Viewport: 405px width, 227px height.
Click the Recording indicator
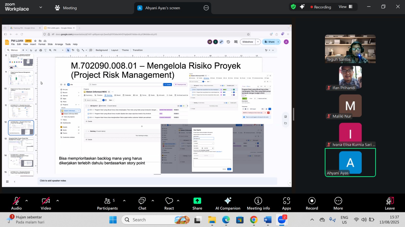click(x=321, y=7)
